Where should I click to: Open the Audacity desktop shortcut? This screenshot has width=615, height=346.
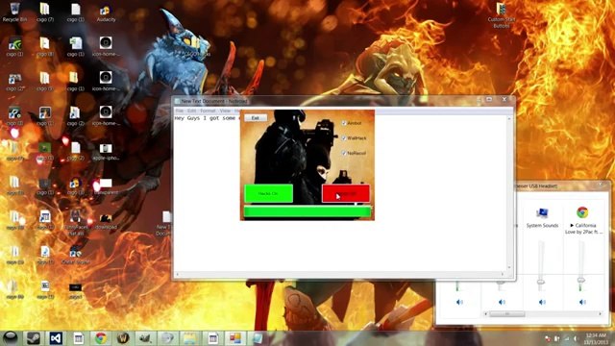(x=106, y=12)
